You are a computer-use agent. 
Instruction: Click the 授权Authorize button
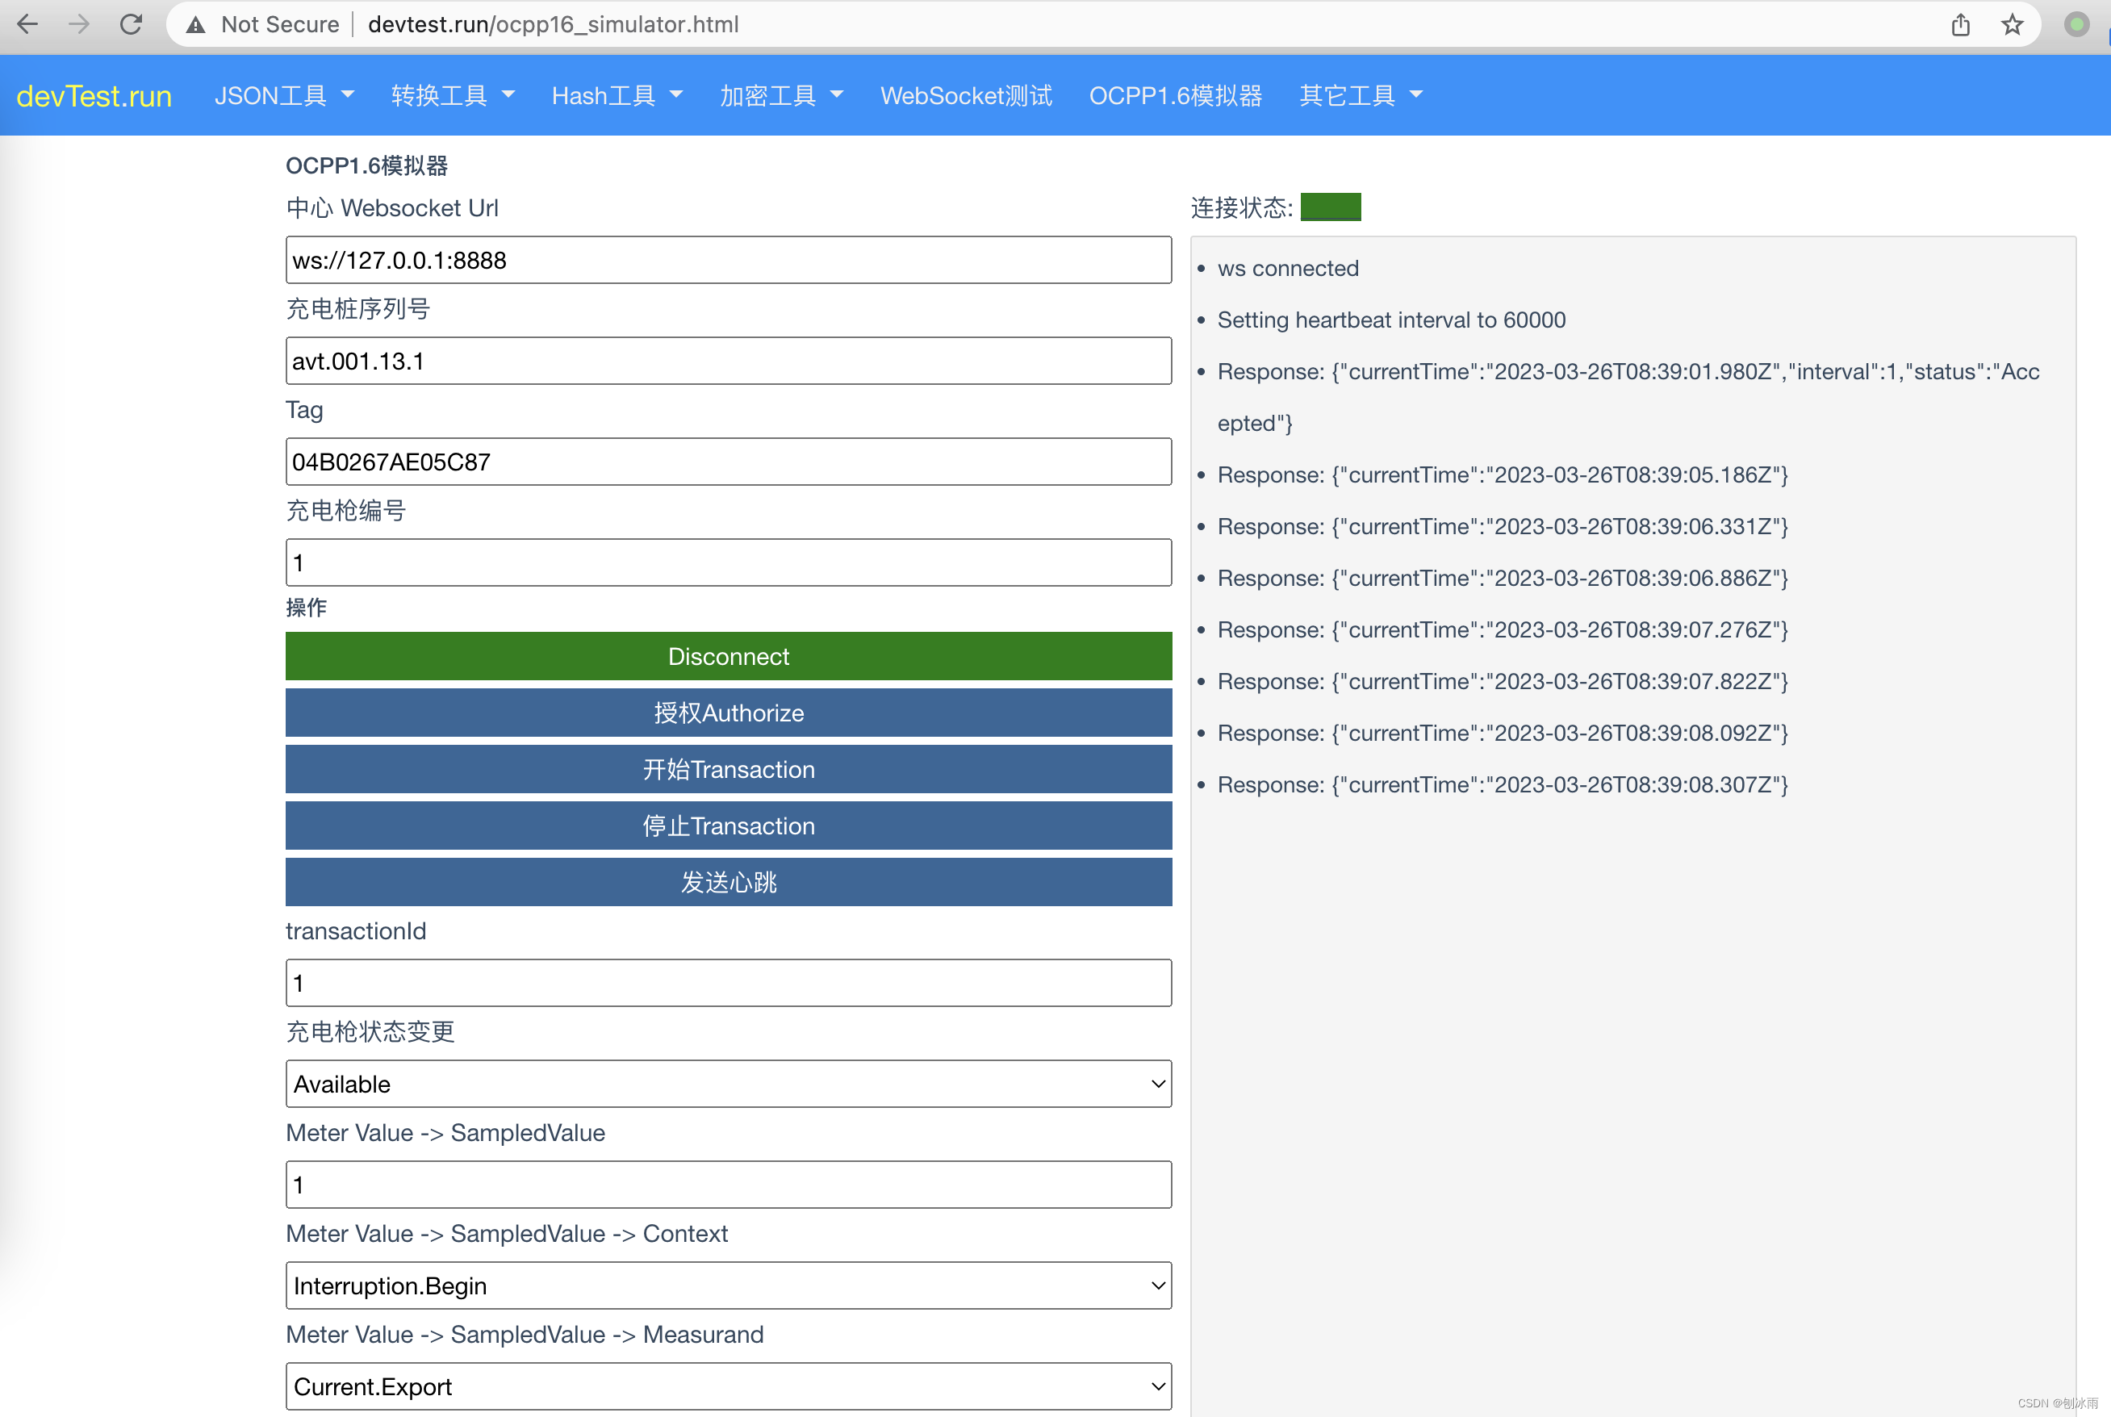click(729, 713)
